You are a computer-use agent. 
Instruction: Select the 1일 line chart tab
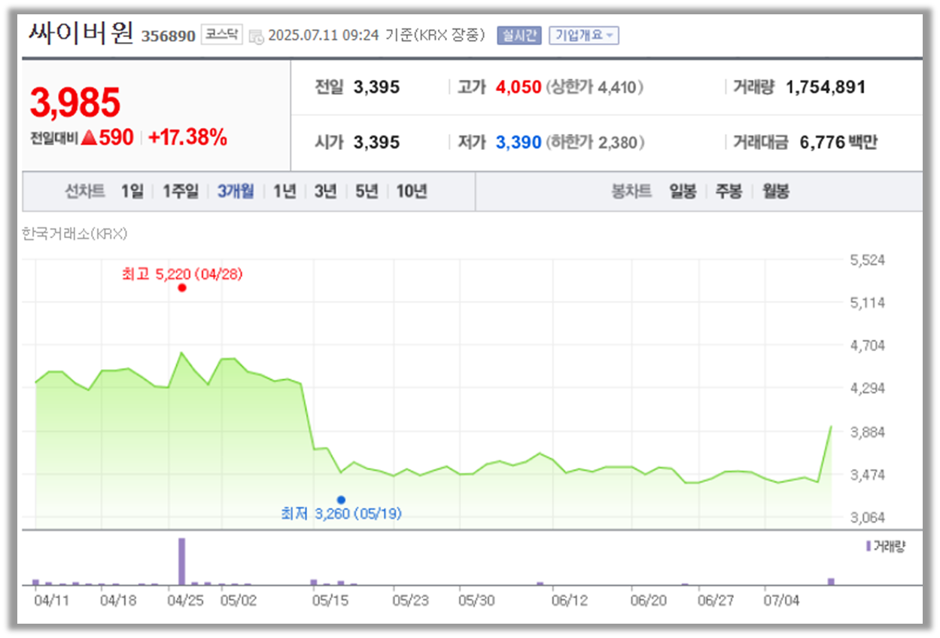click(132, 191)
